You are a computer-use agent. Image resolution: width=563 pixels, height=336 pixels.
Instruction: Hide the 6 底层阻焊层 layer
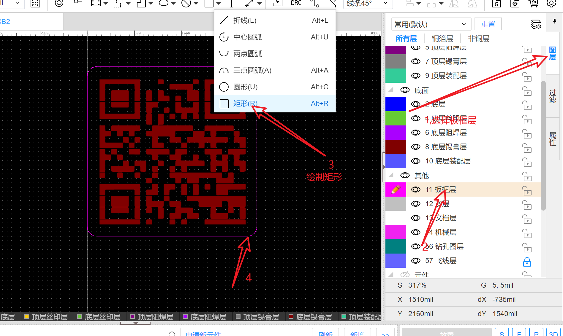[416, 133]
